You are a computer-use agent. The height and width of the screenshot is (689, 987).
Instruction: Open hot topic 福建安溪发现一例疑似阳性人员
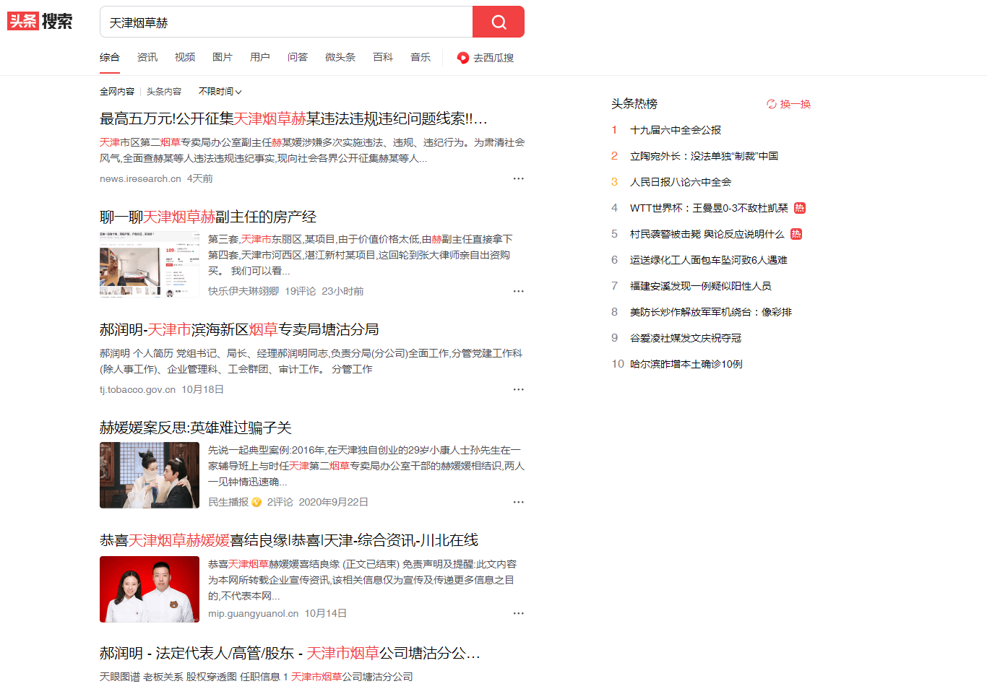tap(701, 286)
